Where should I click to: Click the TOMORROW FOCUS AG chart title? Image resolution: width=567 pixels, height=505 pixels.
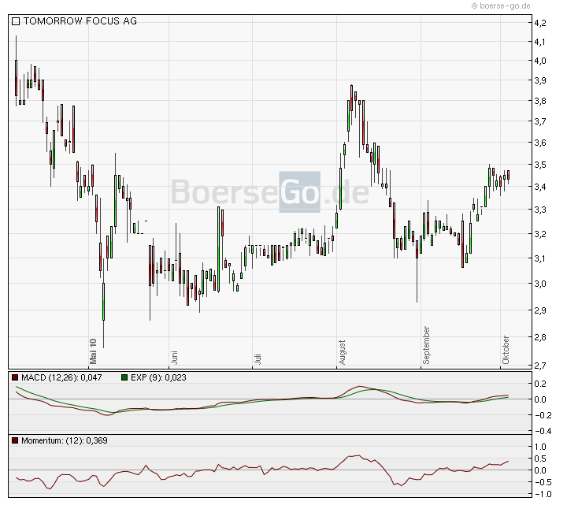(80, 21)
